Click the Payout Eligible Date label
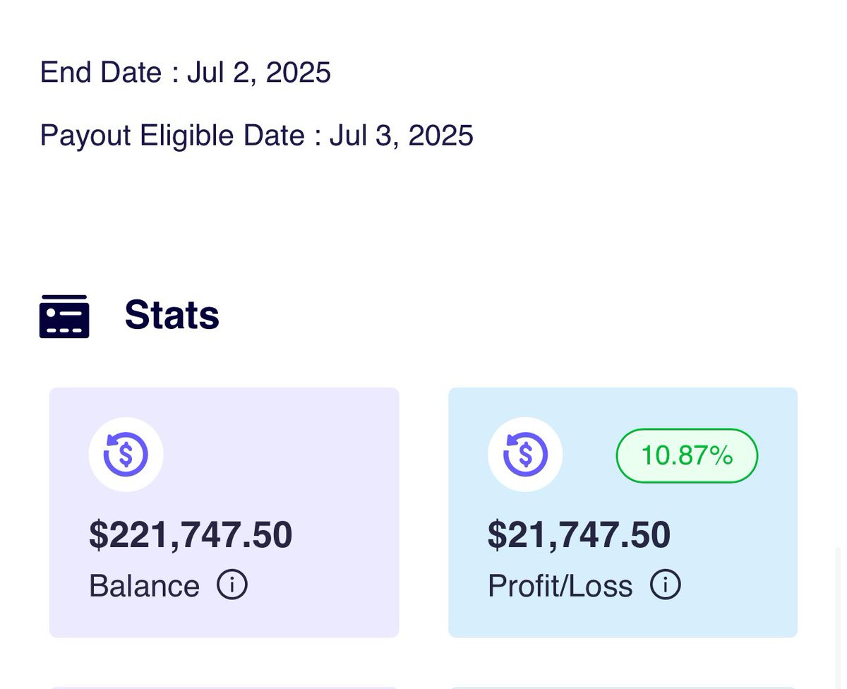The image size is (847, 689). tap(172, 136)
